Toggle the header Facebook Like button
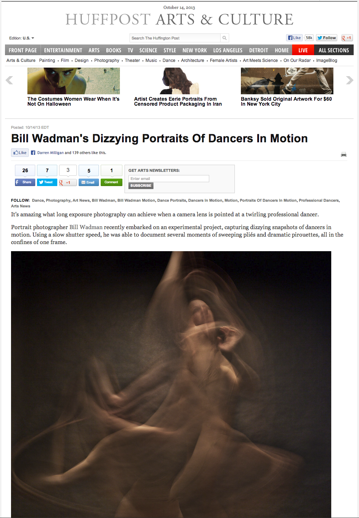 coord(294,38)
